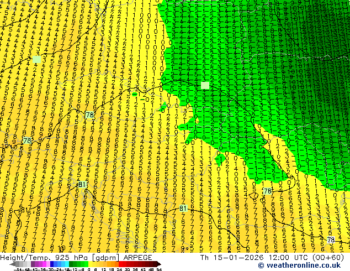This screenshot has width=350, height=271.
Task: Select the bright red 24 legend swatch
Action: coord(120,264)
